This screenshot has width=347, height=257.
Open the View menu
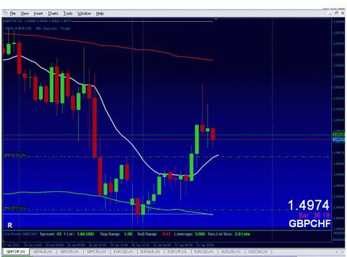(24, 13)
